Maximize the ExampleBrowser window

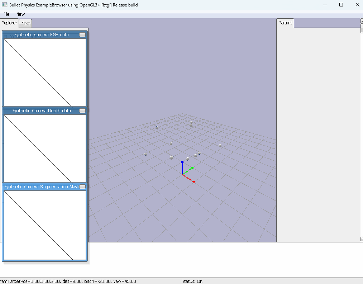[x=341, y=5]
